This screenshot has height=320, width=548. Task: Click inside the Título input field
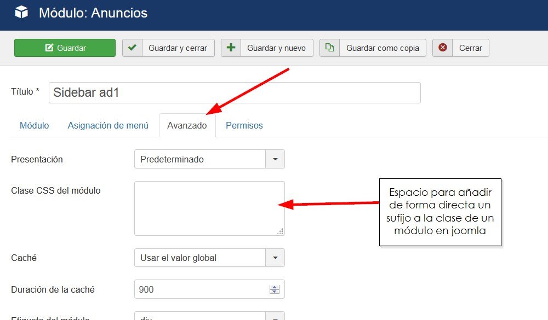tap(219, 92)
